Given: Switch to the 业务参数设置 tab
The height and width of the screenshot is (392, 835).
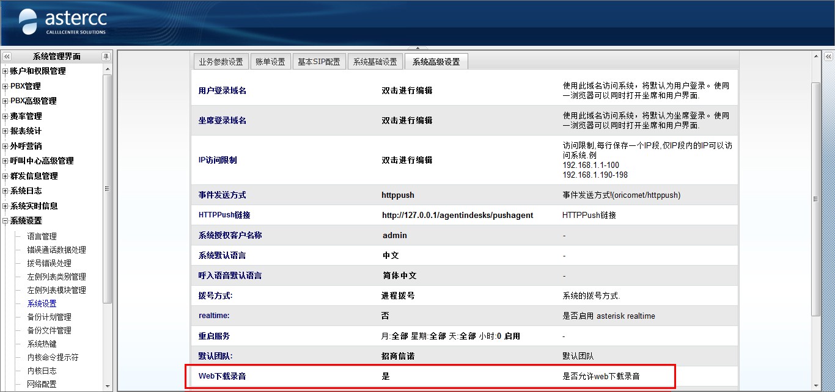Looking at the screenshot, I should point(220,62).
